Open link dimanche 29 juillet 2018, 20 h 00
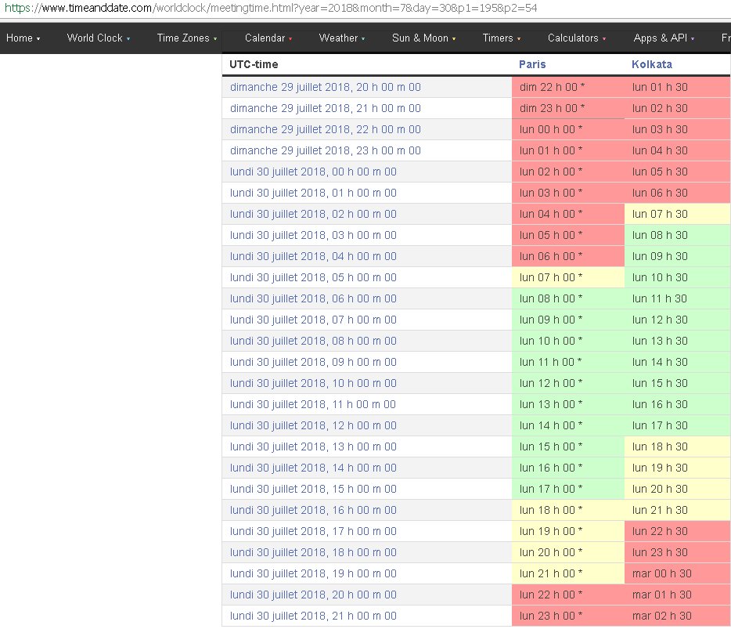731x629 pixels. pos(326,87)
